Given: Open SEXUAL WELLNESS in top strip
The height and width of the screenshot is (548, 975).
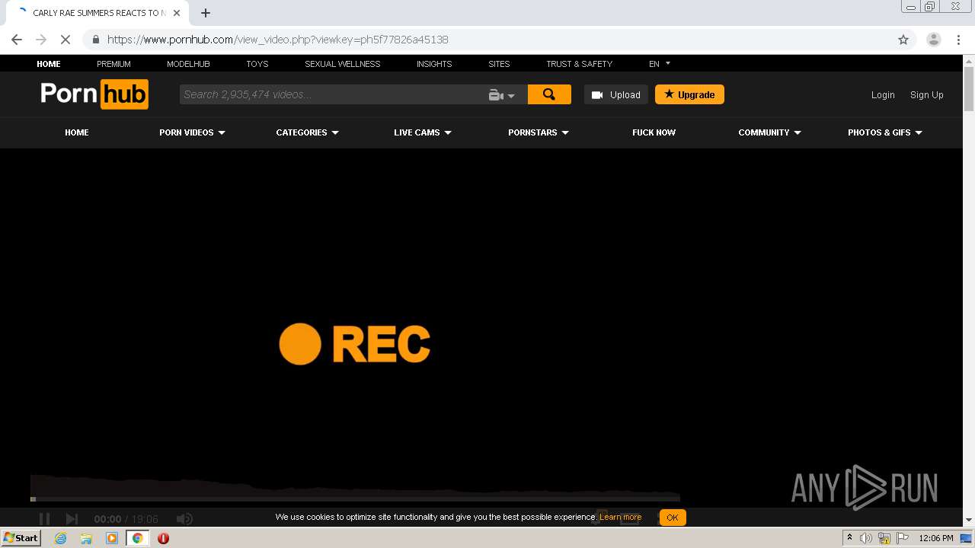Looking at the screenshot, I should [343, 64].
